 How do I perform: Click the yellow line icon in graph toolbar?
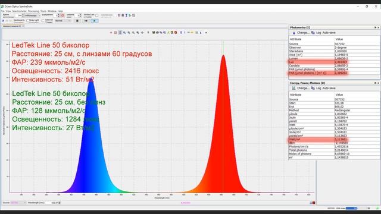pyautogui.click(x=192, y=32)
